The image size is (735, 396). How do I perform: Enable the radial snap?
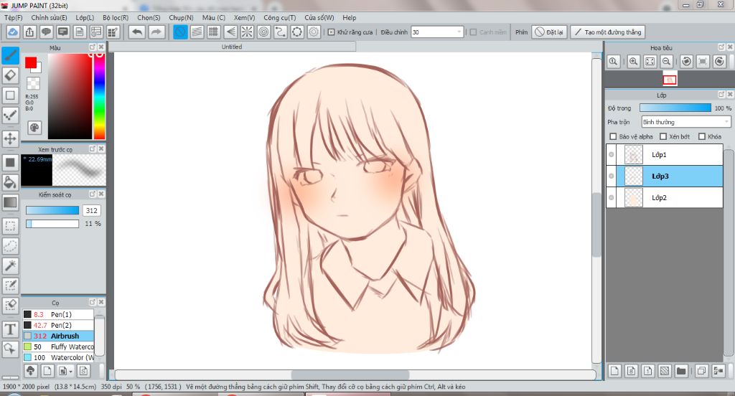coord(247,32)
